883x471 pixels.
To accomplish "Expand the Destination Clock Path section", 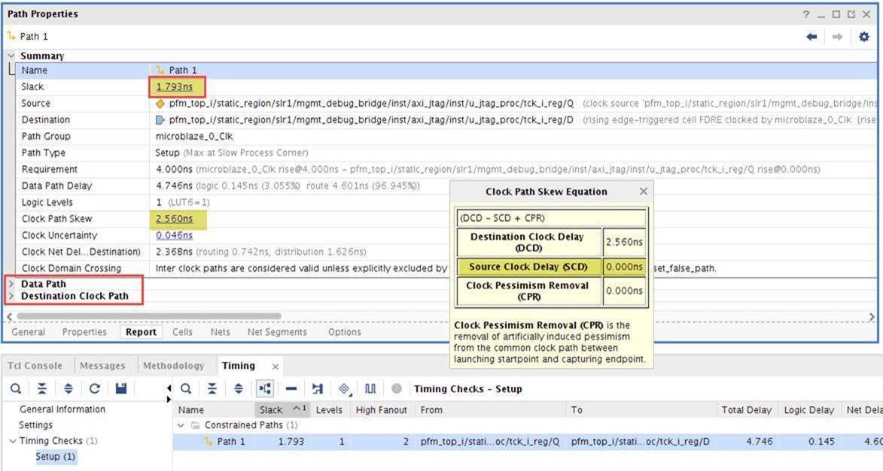I will (x=11, y=296).
